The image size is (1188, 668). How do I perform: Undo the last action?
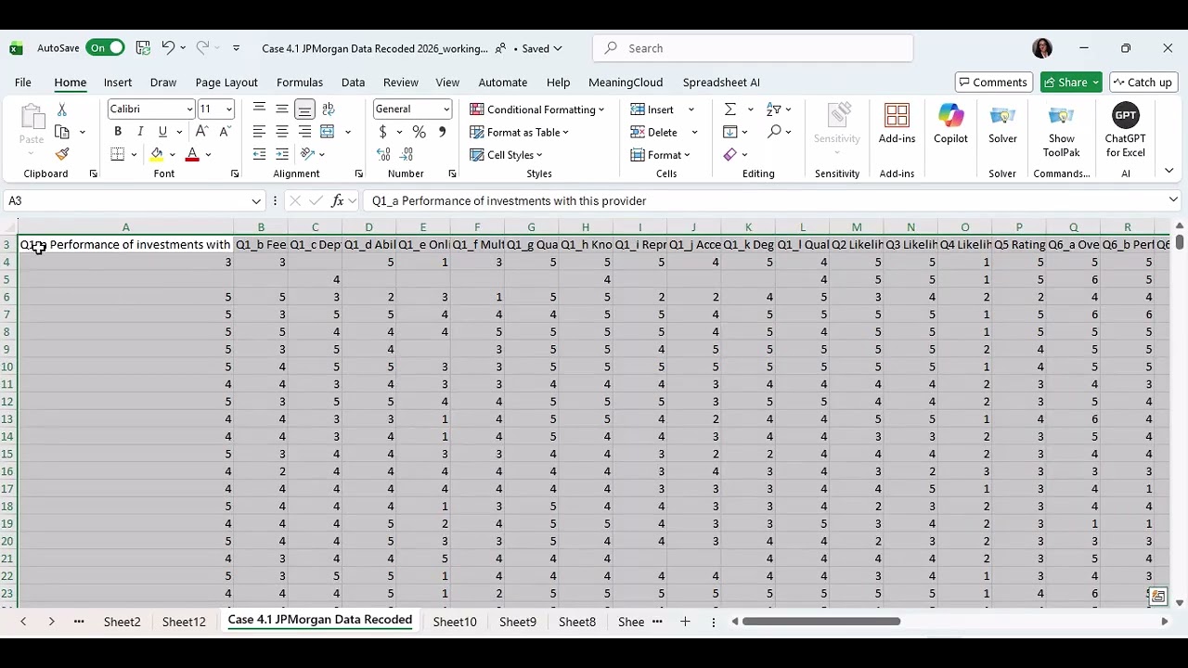pyautogui.click(x=168, y=48)
